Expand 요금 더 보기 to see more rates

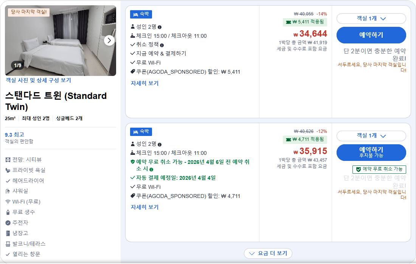268,253
